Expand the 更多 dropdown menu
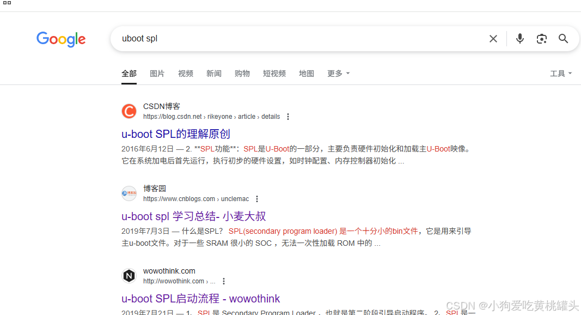The height and width of the screenshot is (315, 581). click(338, 73)
